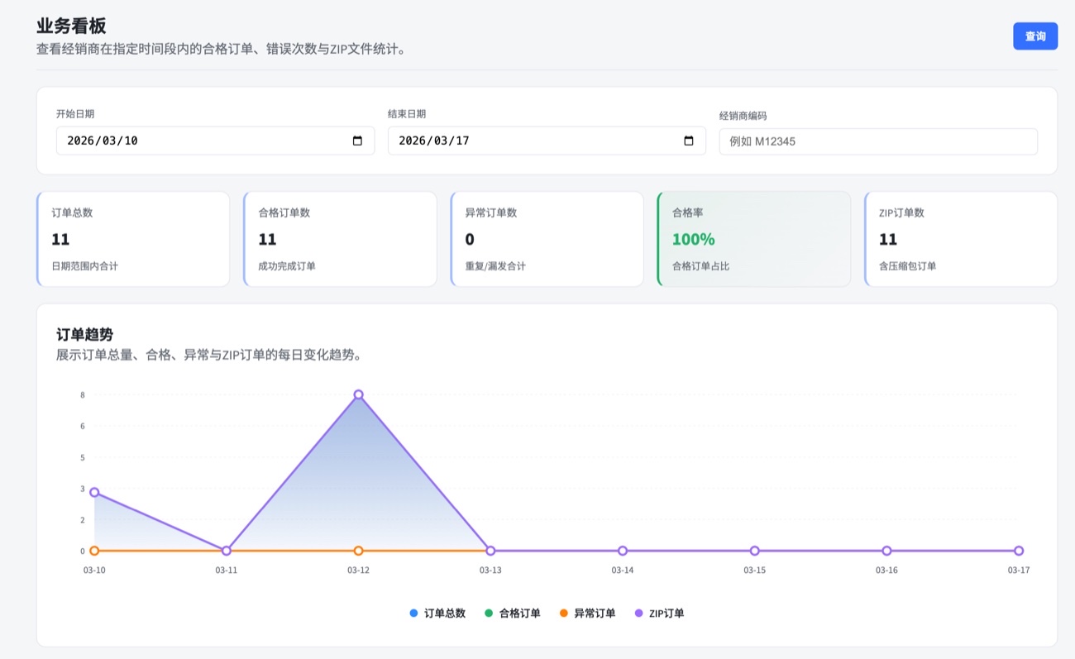Click the purple data point at 03-10
The height and width of the screenshot is (659, 1075).
94,492
